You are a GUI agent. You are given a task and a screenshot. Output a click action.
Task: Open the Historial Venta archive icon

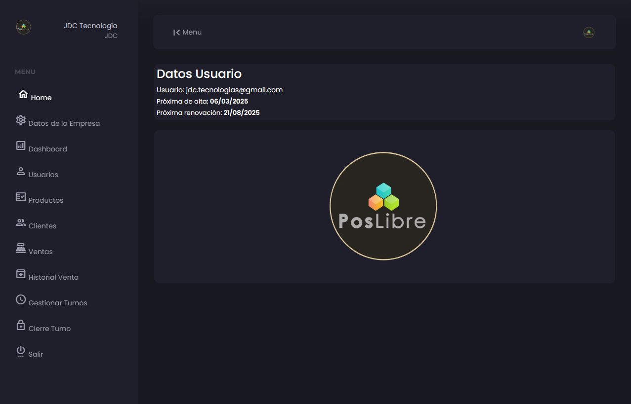(x=21, y=274)
